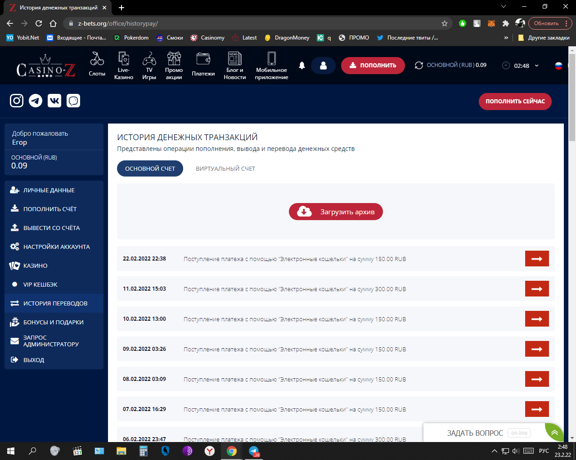This screenshot has height=460, width=576.
Task: Open the Casinomy bookmark
Action: click(207, 38)
